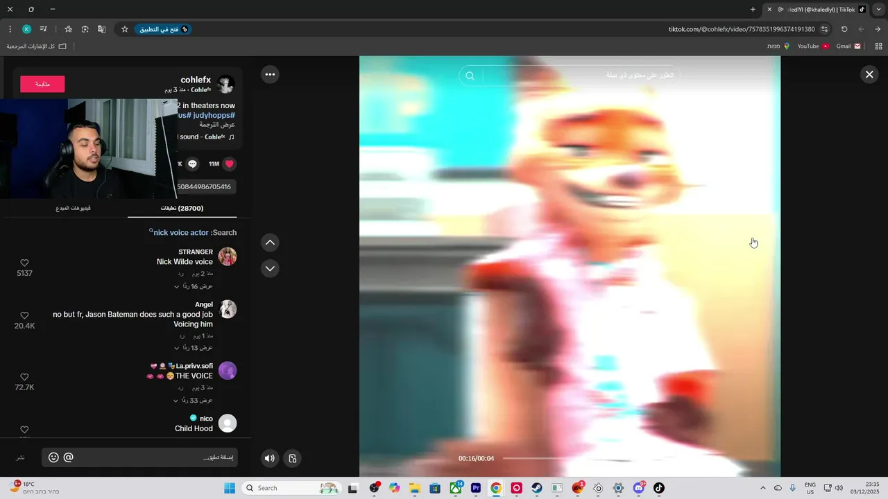Bookmark this page with the star
The width and height of the screenshot is (888, 499).
[x=125, y=29]
